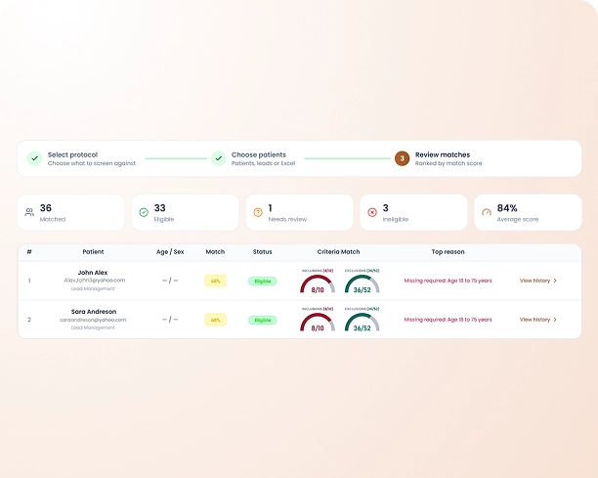
Task: Click the chevron after Sara Andreson's View history
Action: pyautogui.click(x=555, y=320)
